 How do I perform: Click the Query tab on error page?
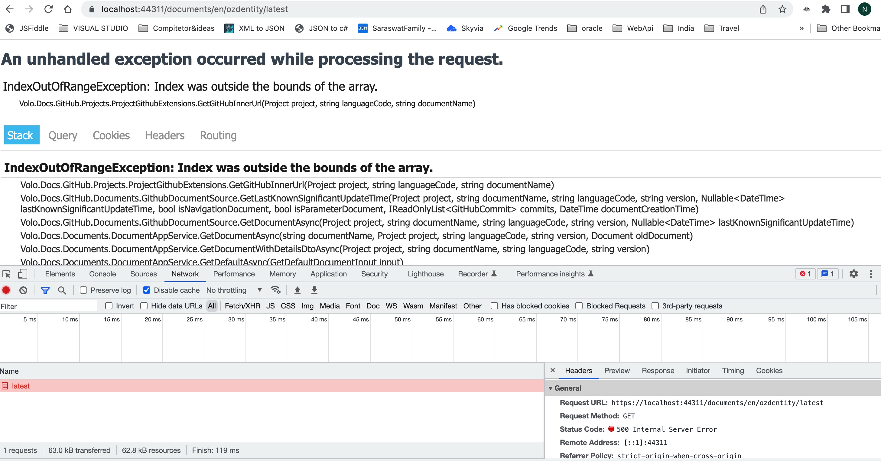point(63,135)
